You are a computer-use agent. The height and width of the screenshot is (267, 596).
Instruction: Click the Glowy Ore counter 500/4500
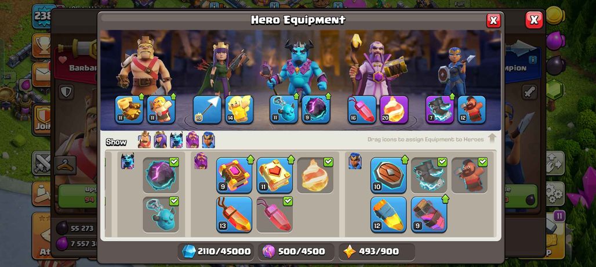click(296, 251)
